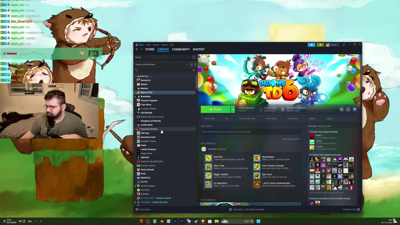400x225 pixels.
Task: Click the Among Us game icon
Action: (x=138, y=80)
